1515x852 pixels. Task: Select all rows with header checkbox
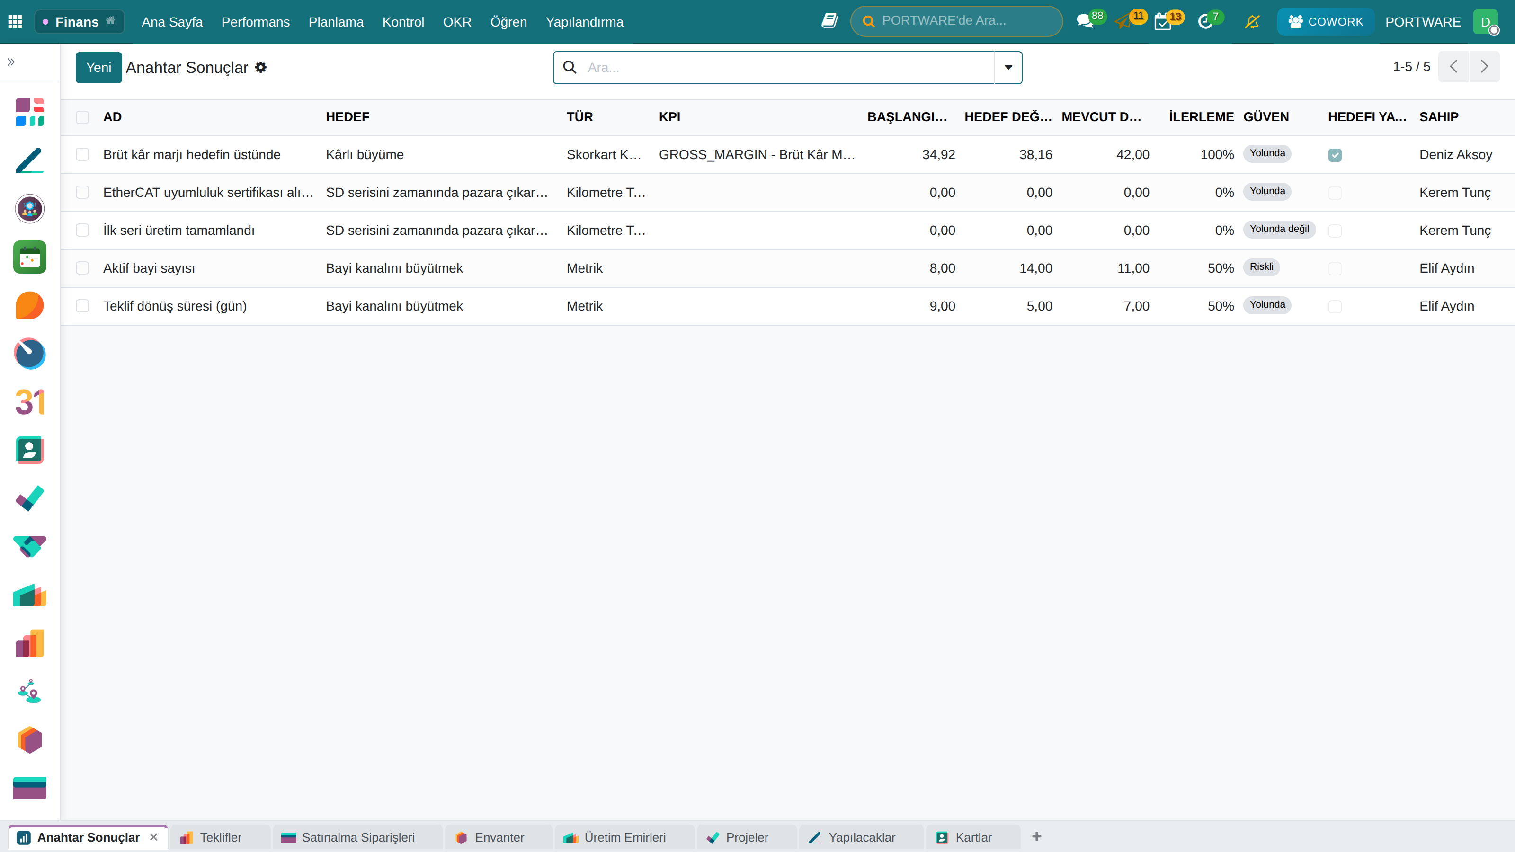(82, 117)
